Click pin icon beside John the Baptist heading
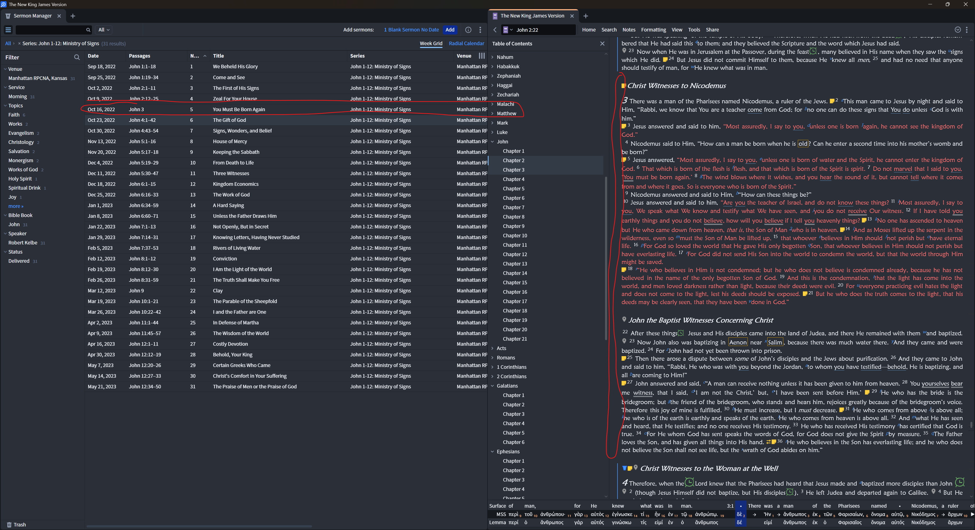Screen dimensions: 975x530 [x=624, y=319]
